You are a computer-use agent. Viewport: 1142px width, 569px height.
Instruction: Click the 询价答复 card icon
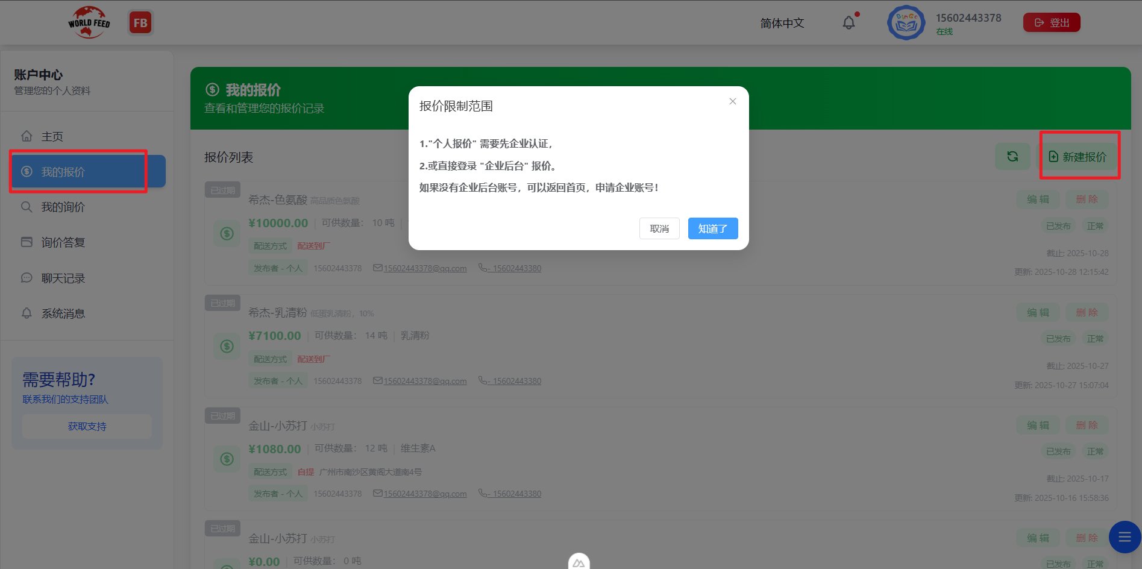click(x=27, y=242)
